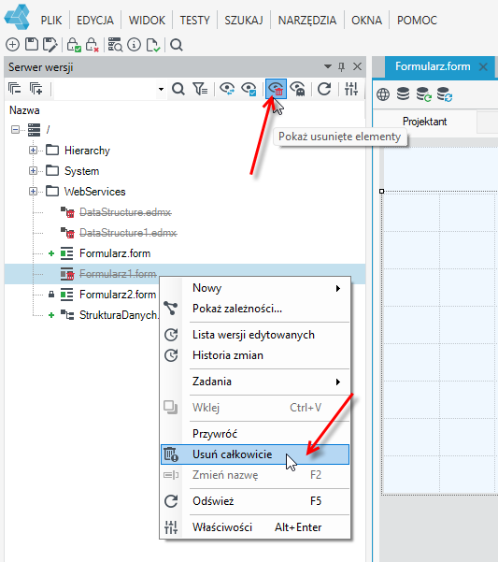Screen dimensions: 498x562
Task: Click the plain database icon in form toolbar
Action: pyautogui.click(x=403, y=94)
